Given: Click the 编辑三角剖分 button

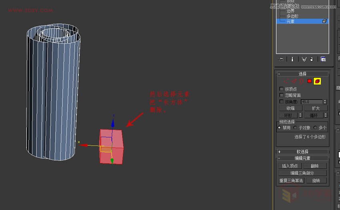Looking at the screenshot, I should 302,173.
